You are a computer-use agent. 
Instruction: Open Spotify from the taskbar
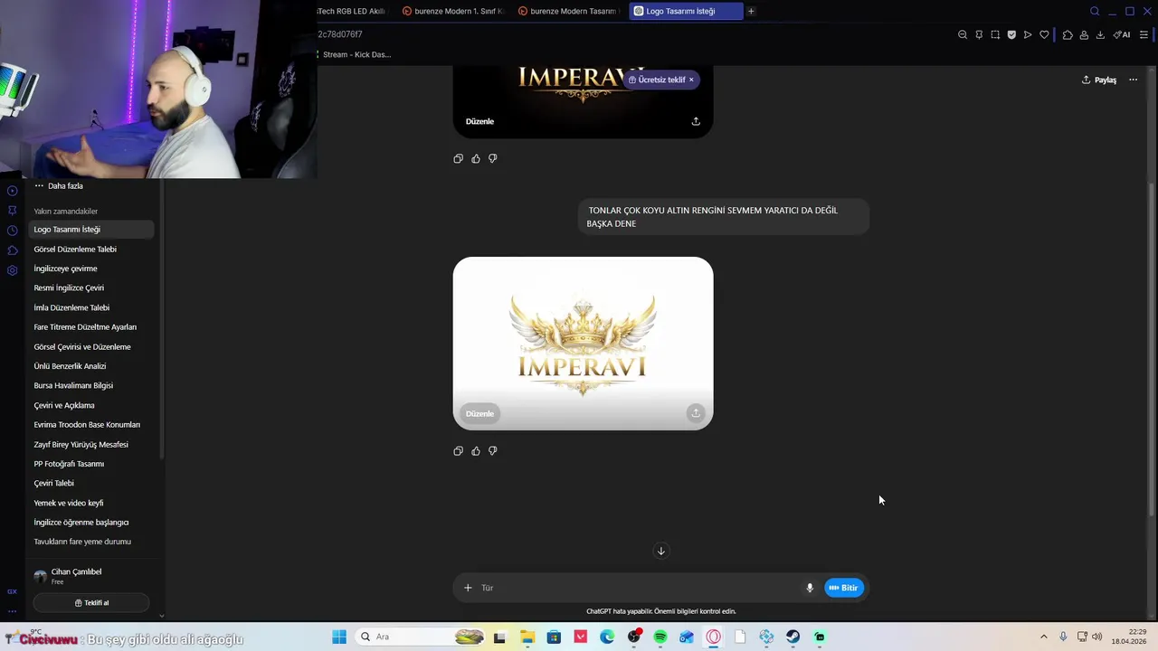tap(660, 637)
